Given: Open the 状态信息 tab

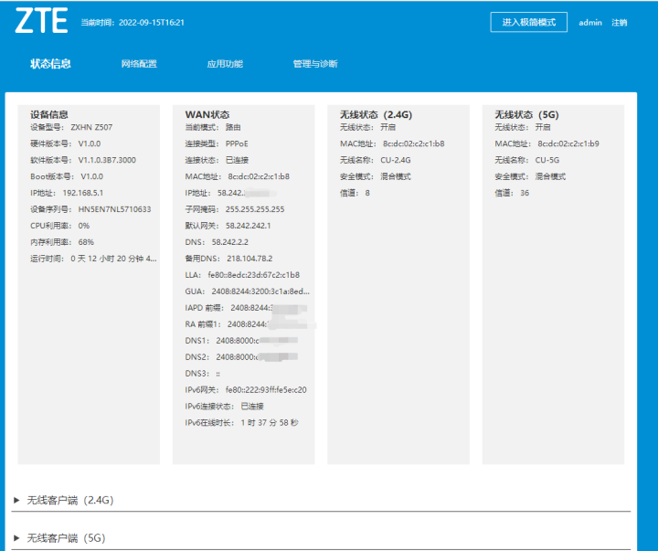Looking at the screenshot, I should point(50,64).
